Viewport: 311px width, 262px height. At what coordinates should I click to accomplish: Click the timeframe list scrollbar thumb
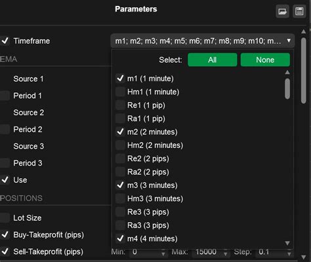[287, 88]
